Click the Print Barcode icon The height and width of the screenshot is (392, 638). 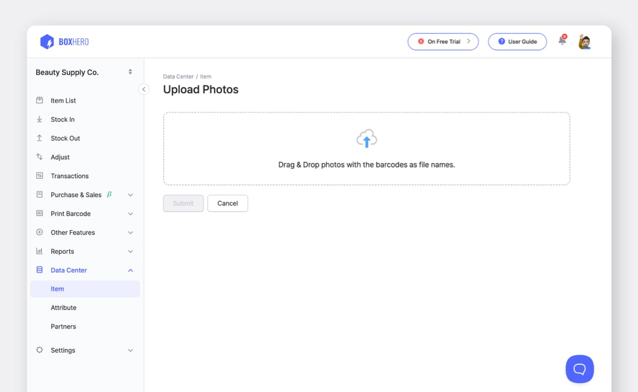point(39,213)
